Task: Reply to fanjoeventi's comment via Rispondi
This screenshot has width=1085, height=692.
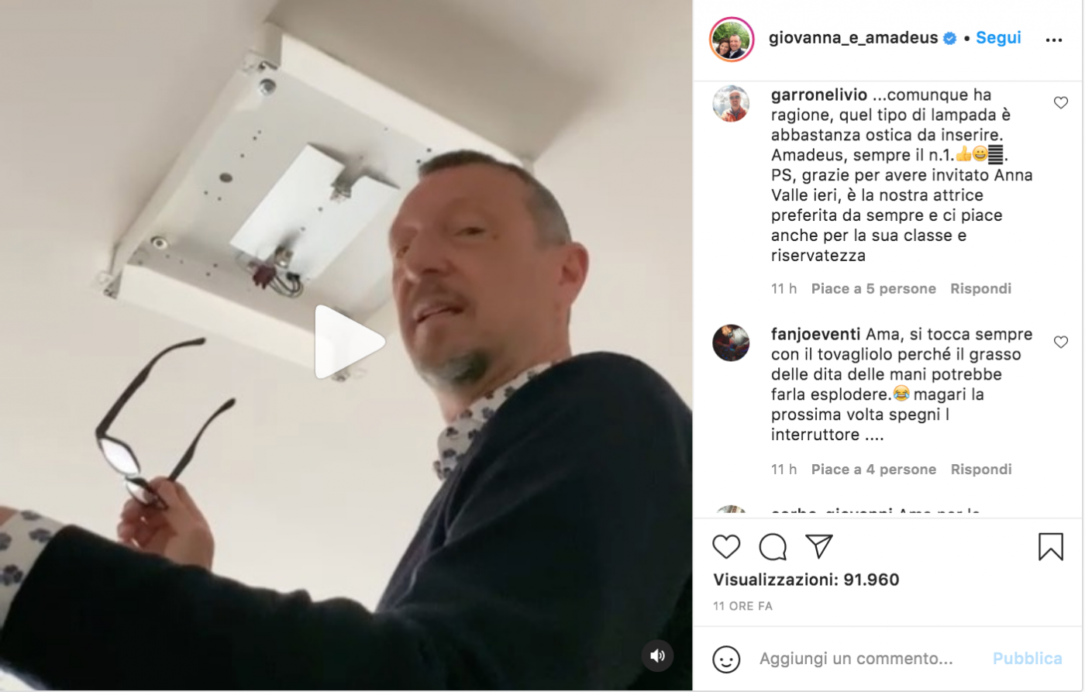Action: 981,469
